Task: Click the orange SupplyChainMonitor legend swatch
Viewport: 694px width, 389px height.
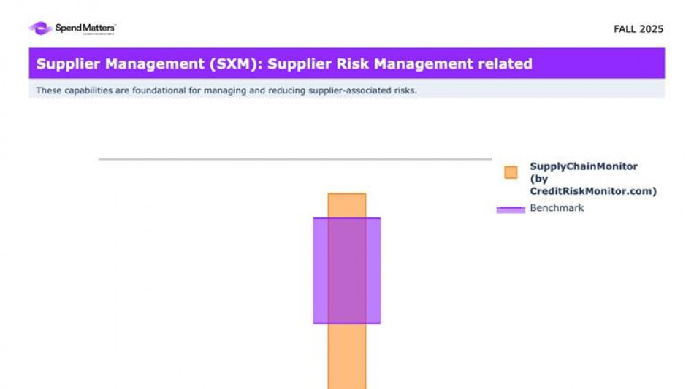Action: tap(511, 172)
